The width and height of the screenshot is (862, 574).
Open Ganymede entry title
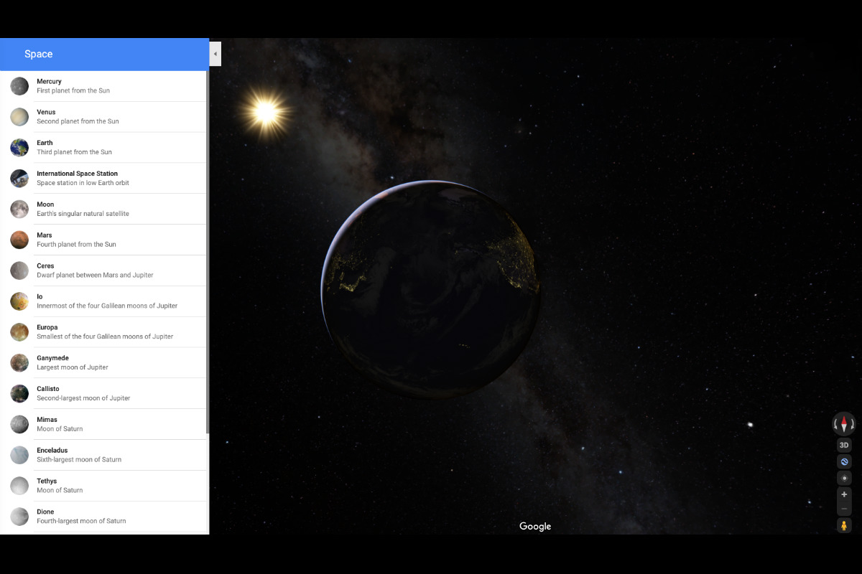[52, 358]
